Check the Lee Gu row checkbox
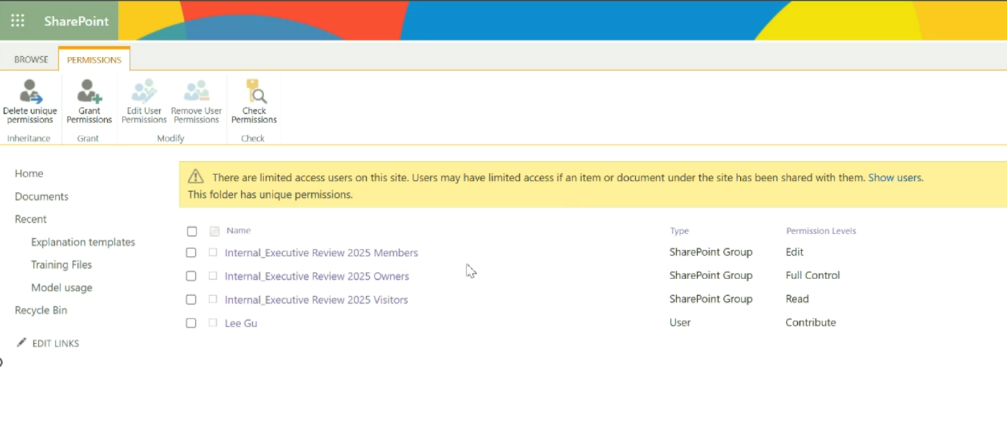1007x443 pixels. 191,323
